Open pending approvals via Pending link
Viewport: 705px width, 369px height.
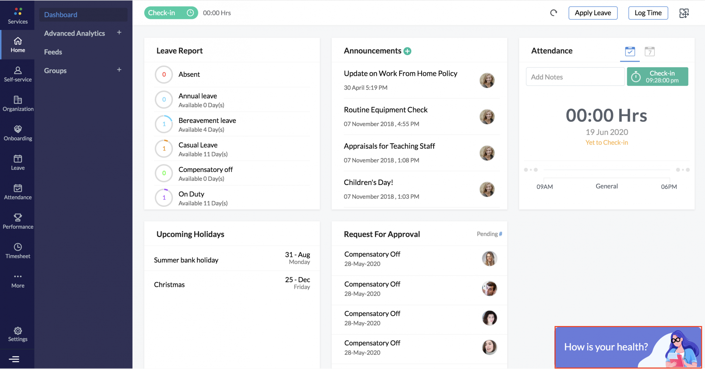[x=489, y=234]
